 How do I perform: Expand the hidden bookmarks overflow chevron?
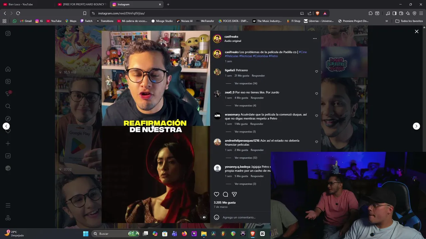coord(386,21)
